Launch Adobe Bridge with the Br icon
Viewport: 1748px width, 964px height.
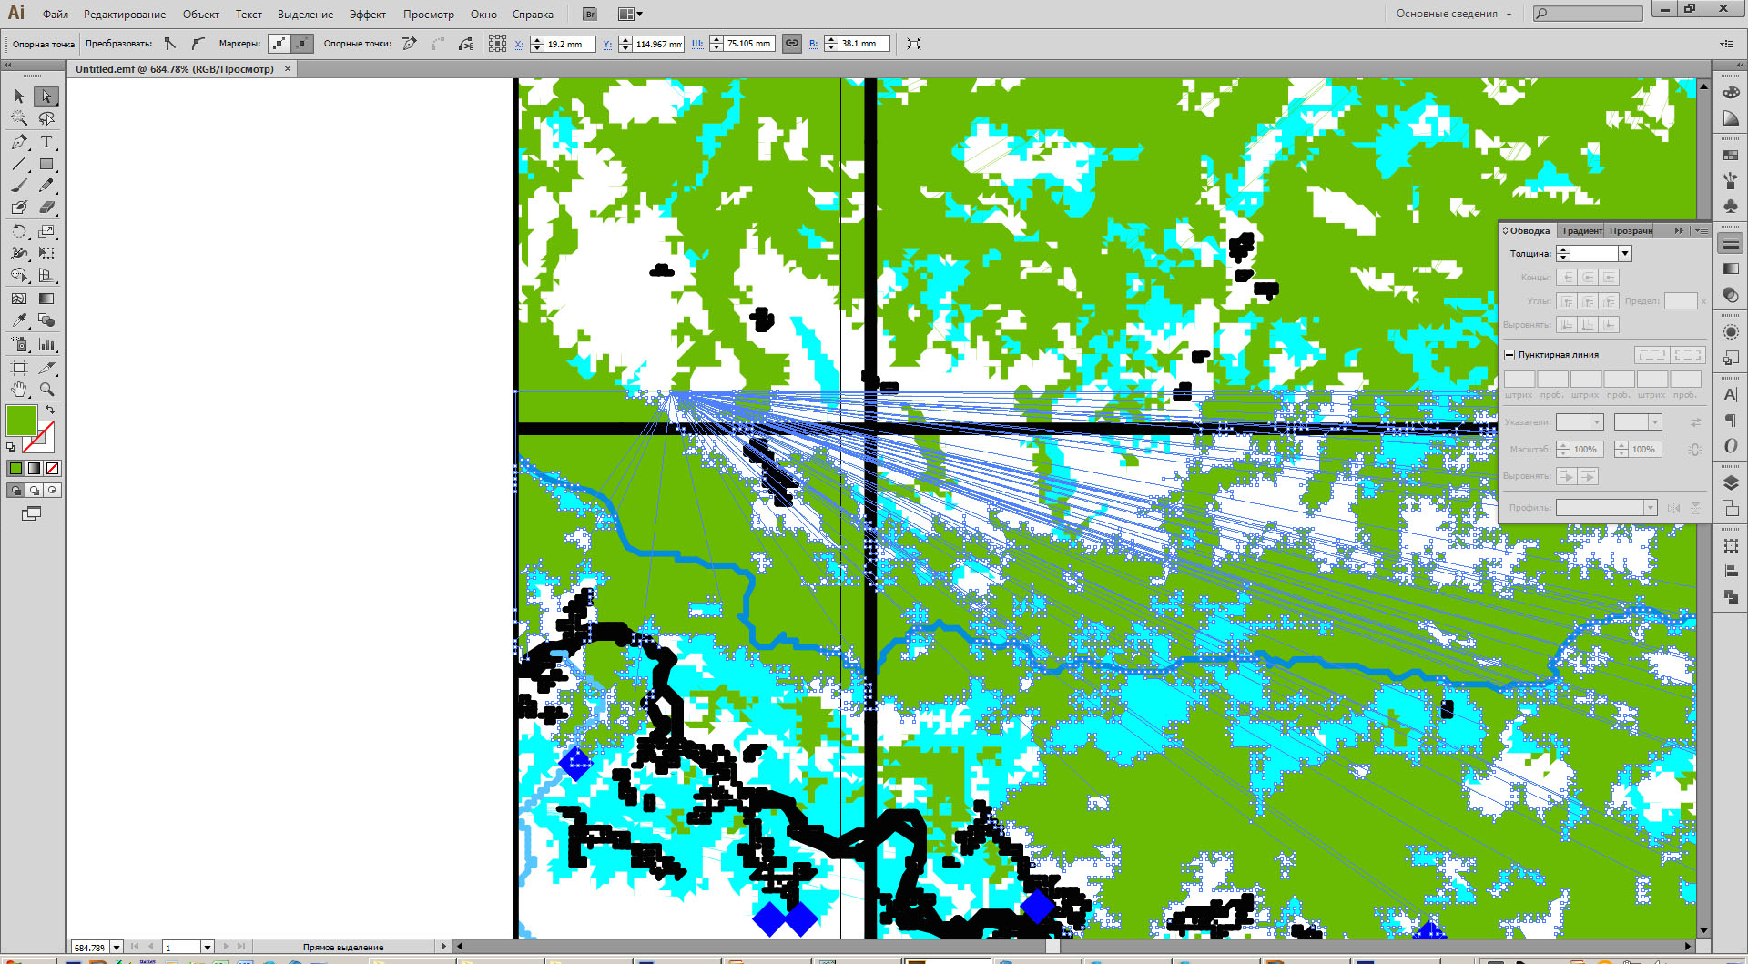coord(590,15)
